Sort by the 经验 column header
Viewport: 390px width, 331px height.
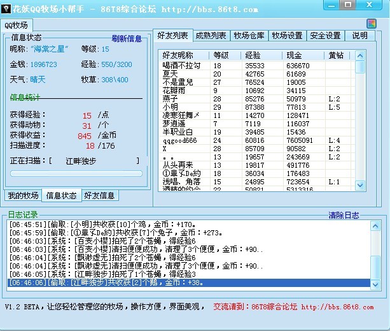pos(261,55)
